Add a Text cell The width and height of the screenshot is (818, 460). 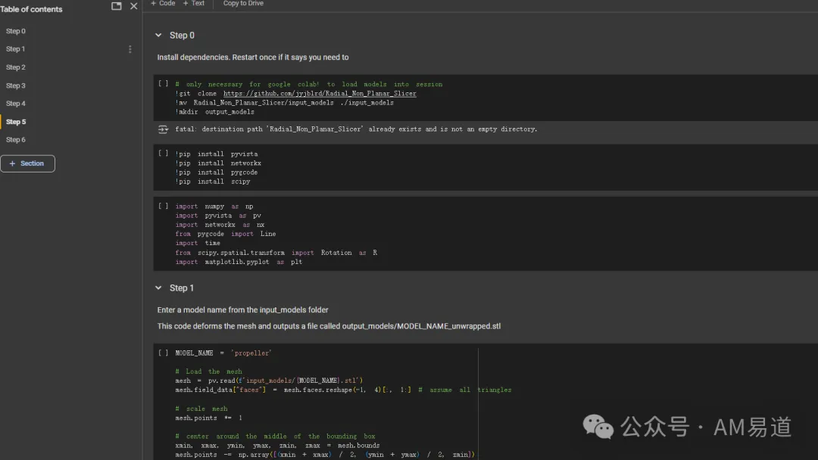194,3
